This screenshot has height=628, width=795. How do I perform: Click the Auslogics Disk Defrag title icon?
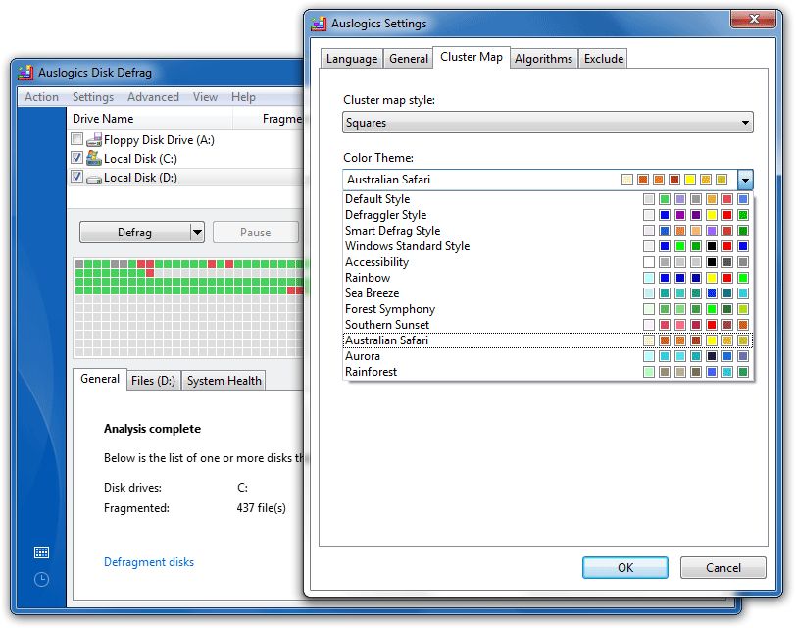(x=26, y=73)
